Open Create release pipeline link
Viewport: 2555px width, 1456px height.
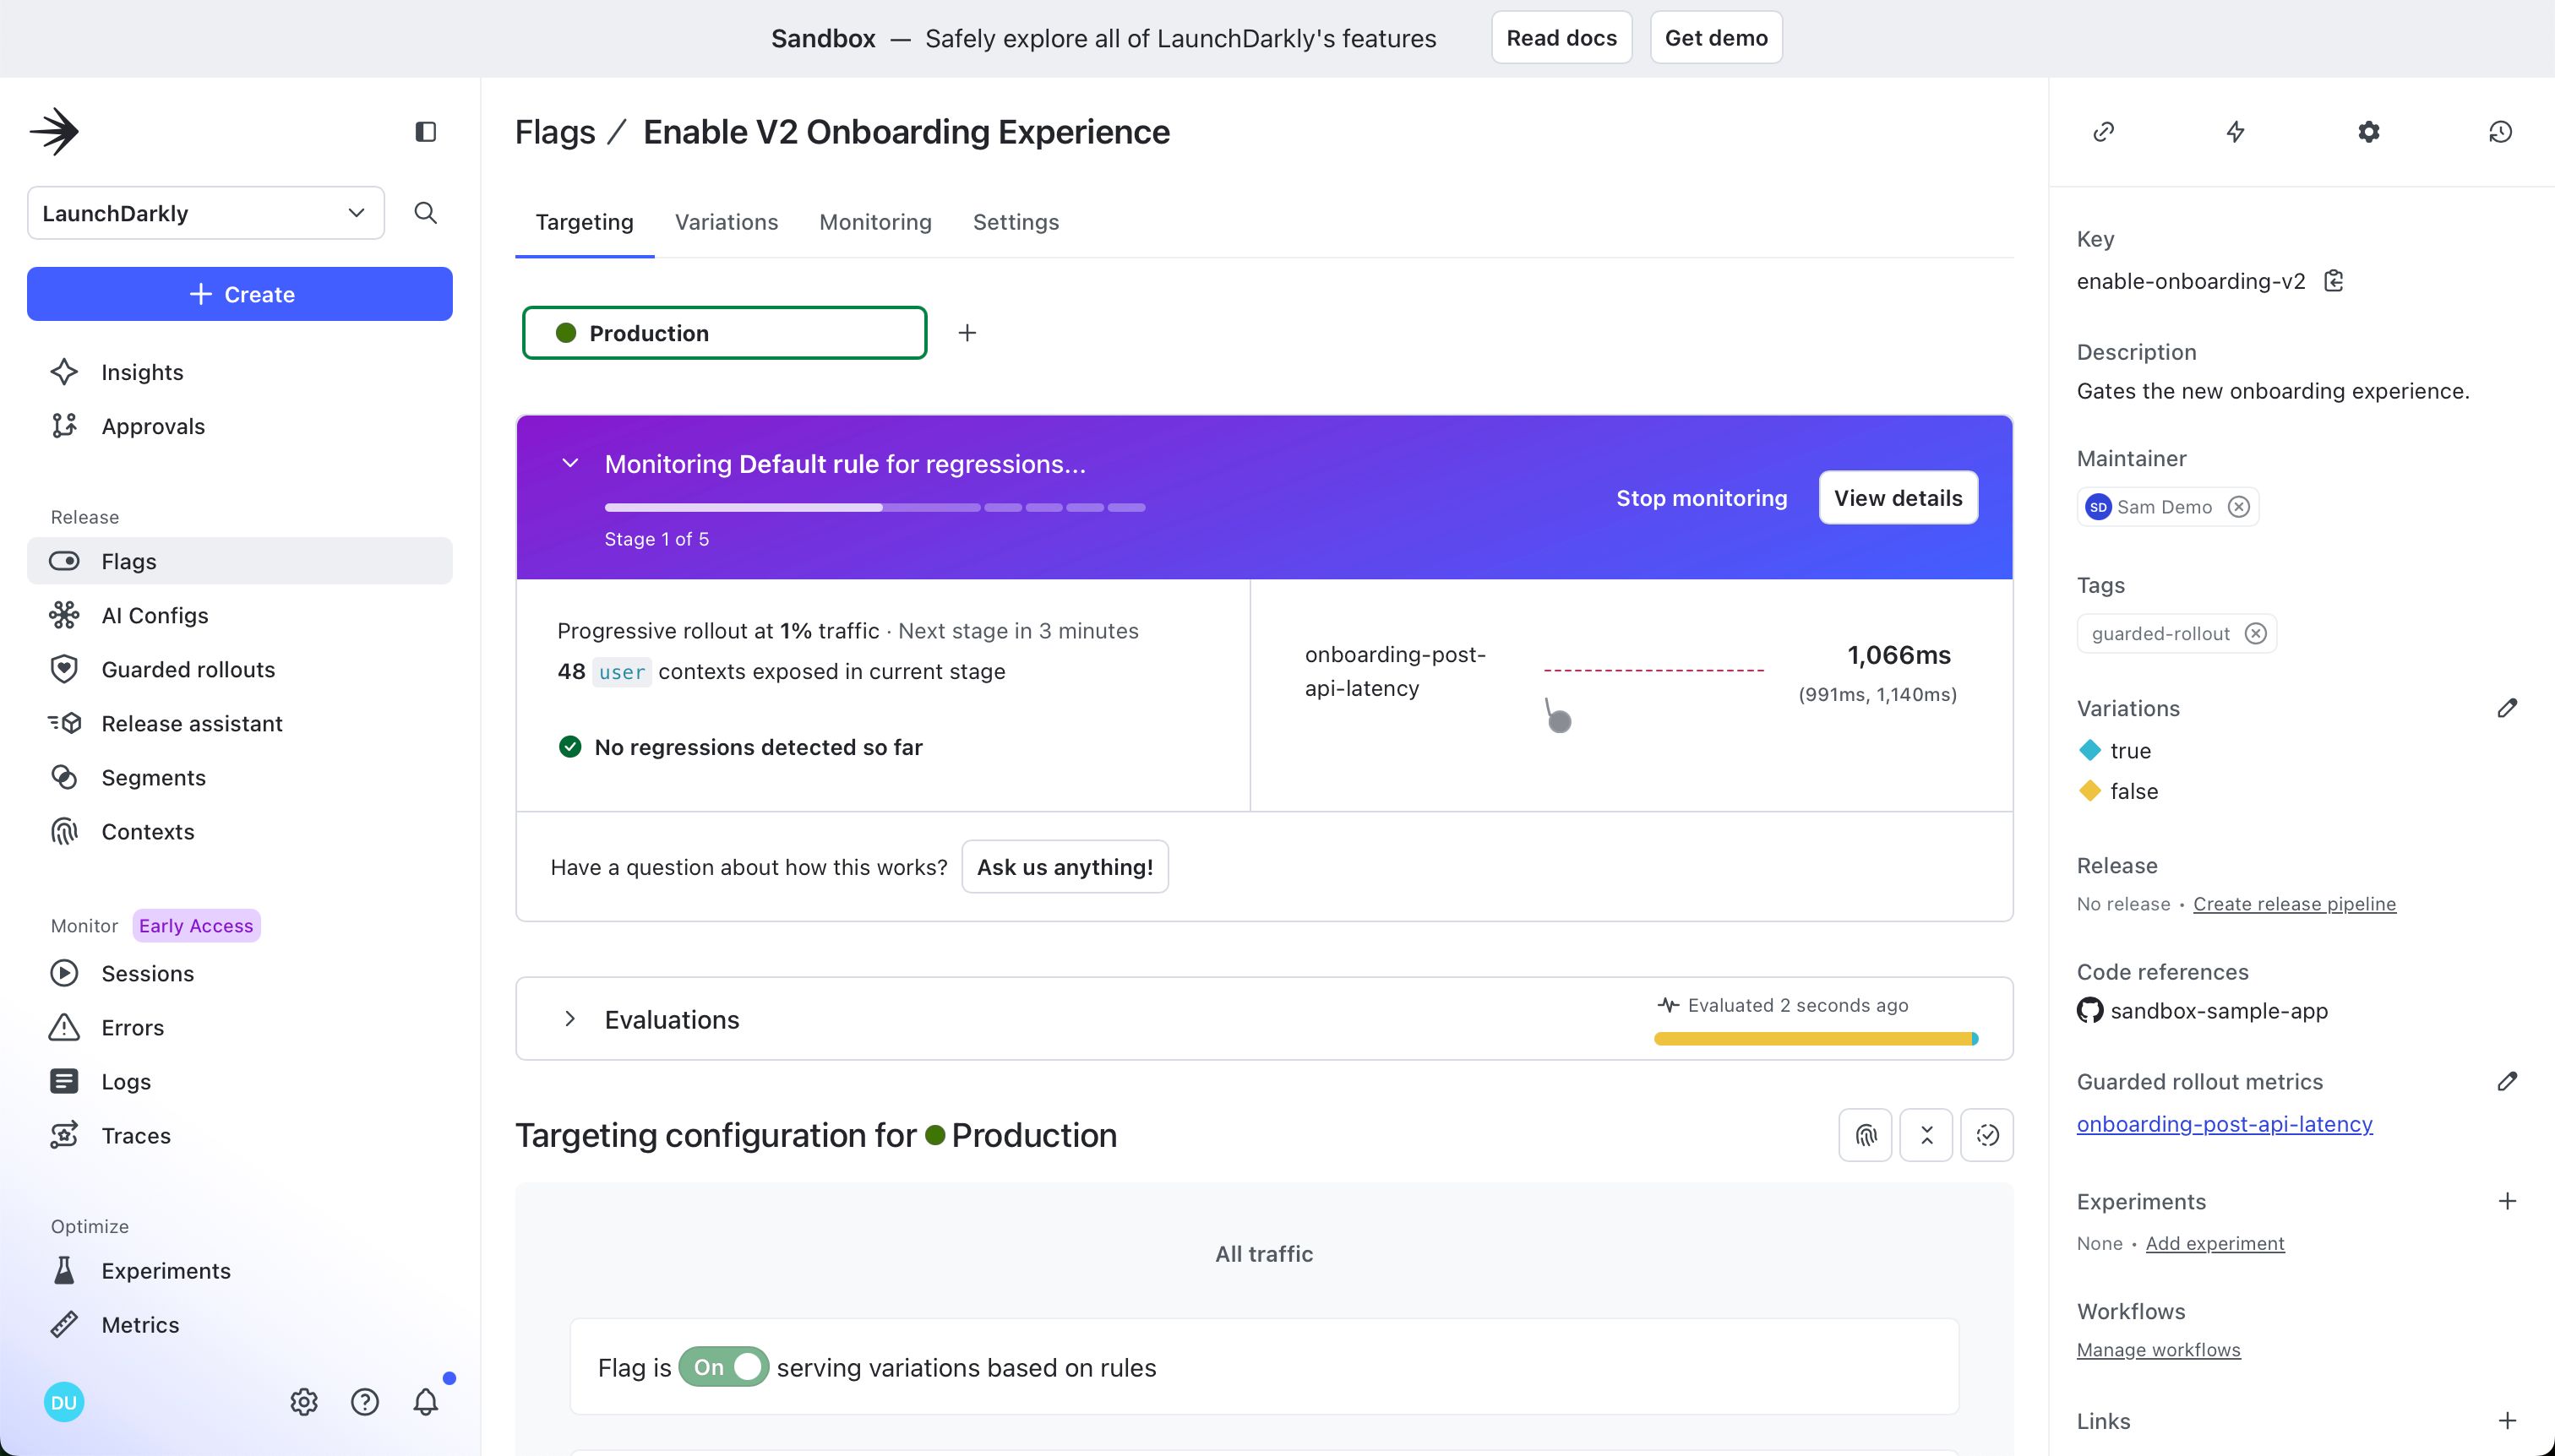[2295, 904]
